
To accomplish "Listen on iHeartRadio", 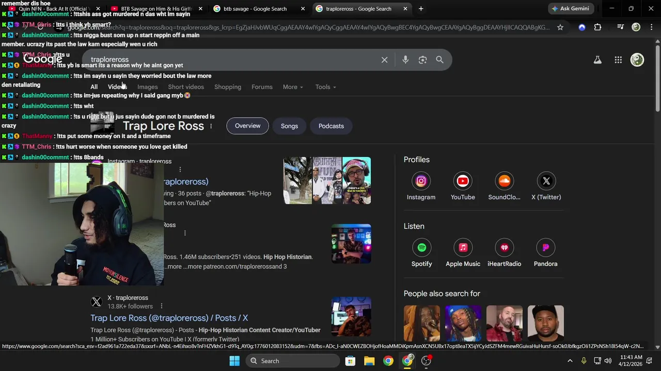I will point(505,248).
